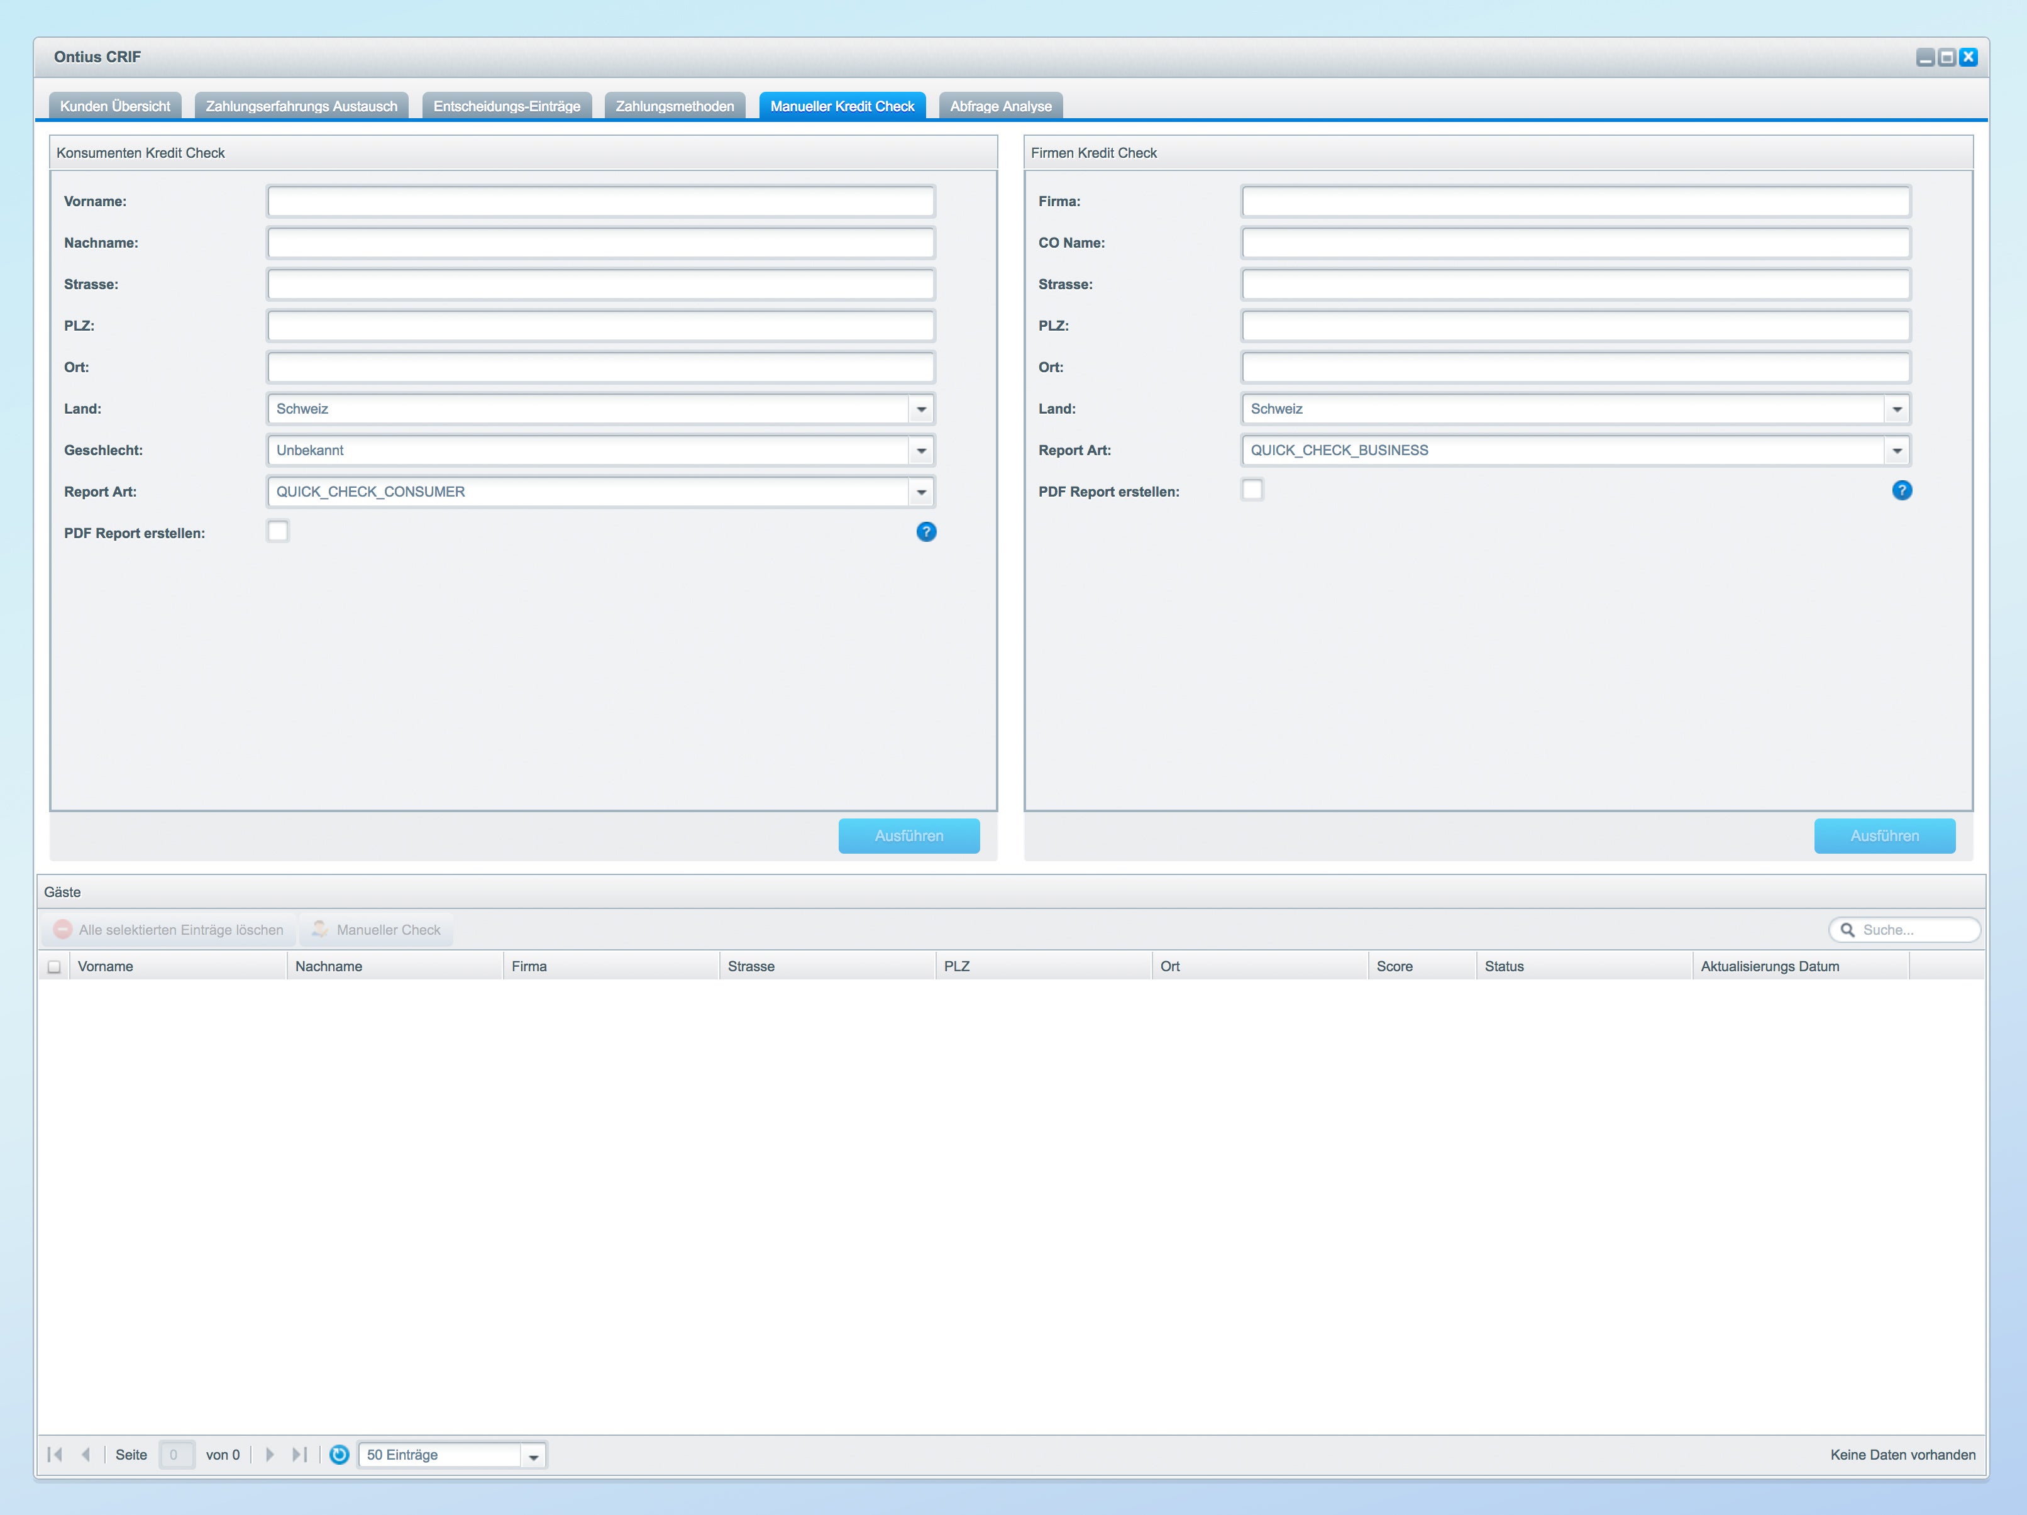Click the Suche... search field
2027x1515 pixels.
[1905, 930]
